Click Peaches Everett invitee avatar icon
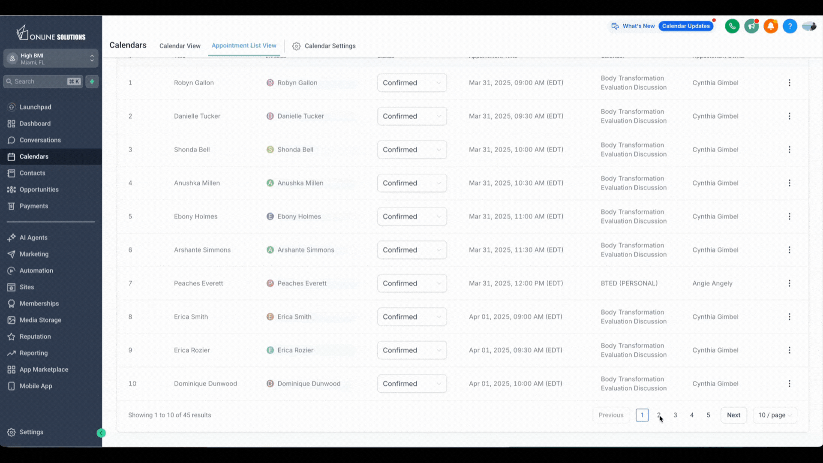The width and height of the screenshot is (823, 463). pyautogui.click(x=270, y=283)
